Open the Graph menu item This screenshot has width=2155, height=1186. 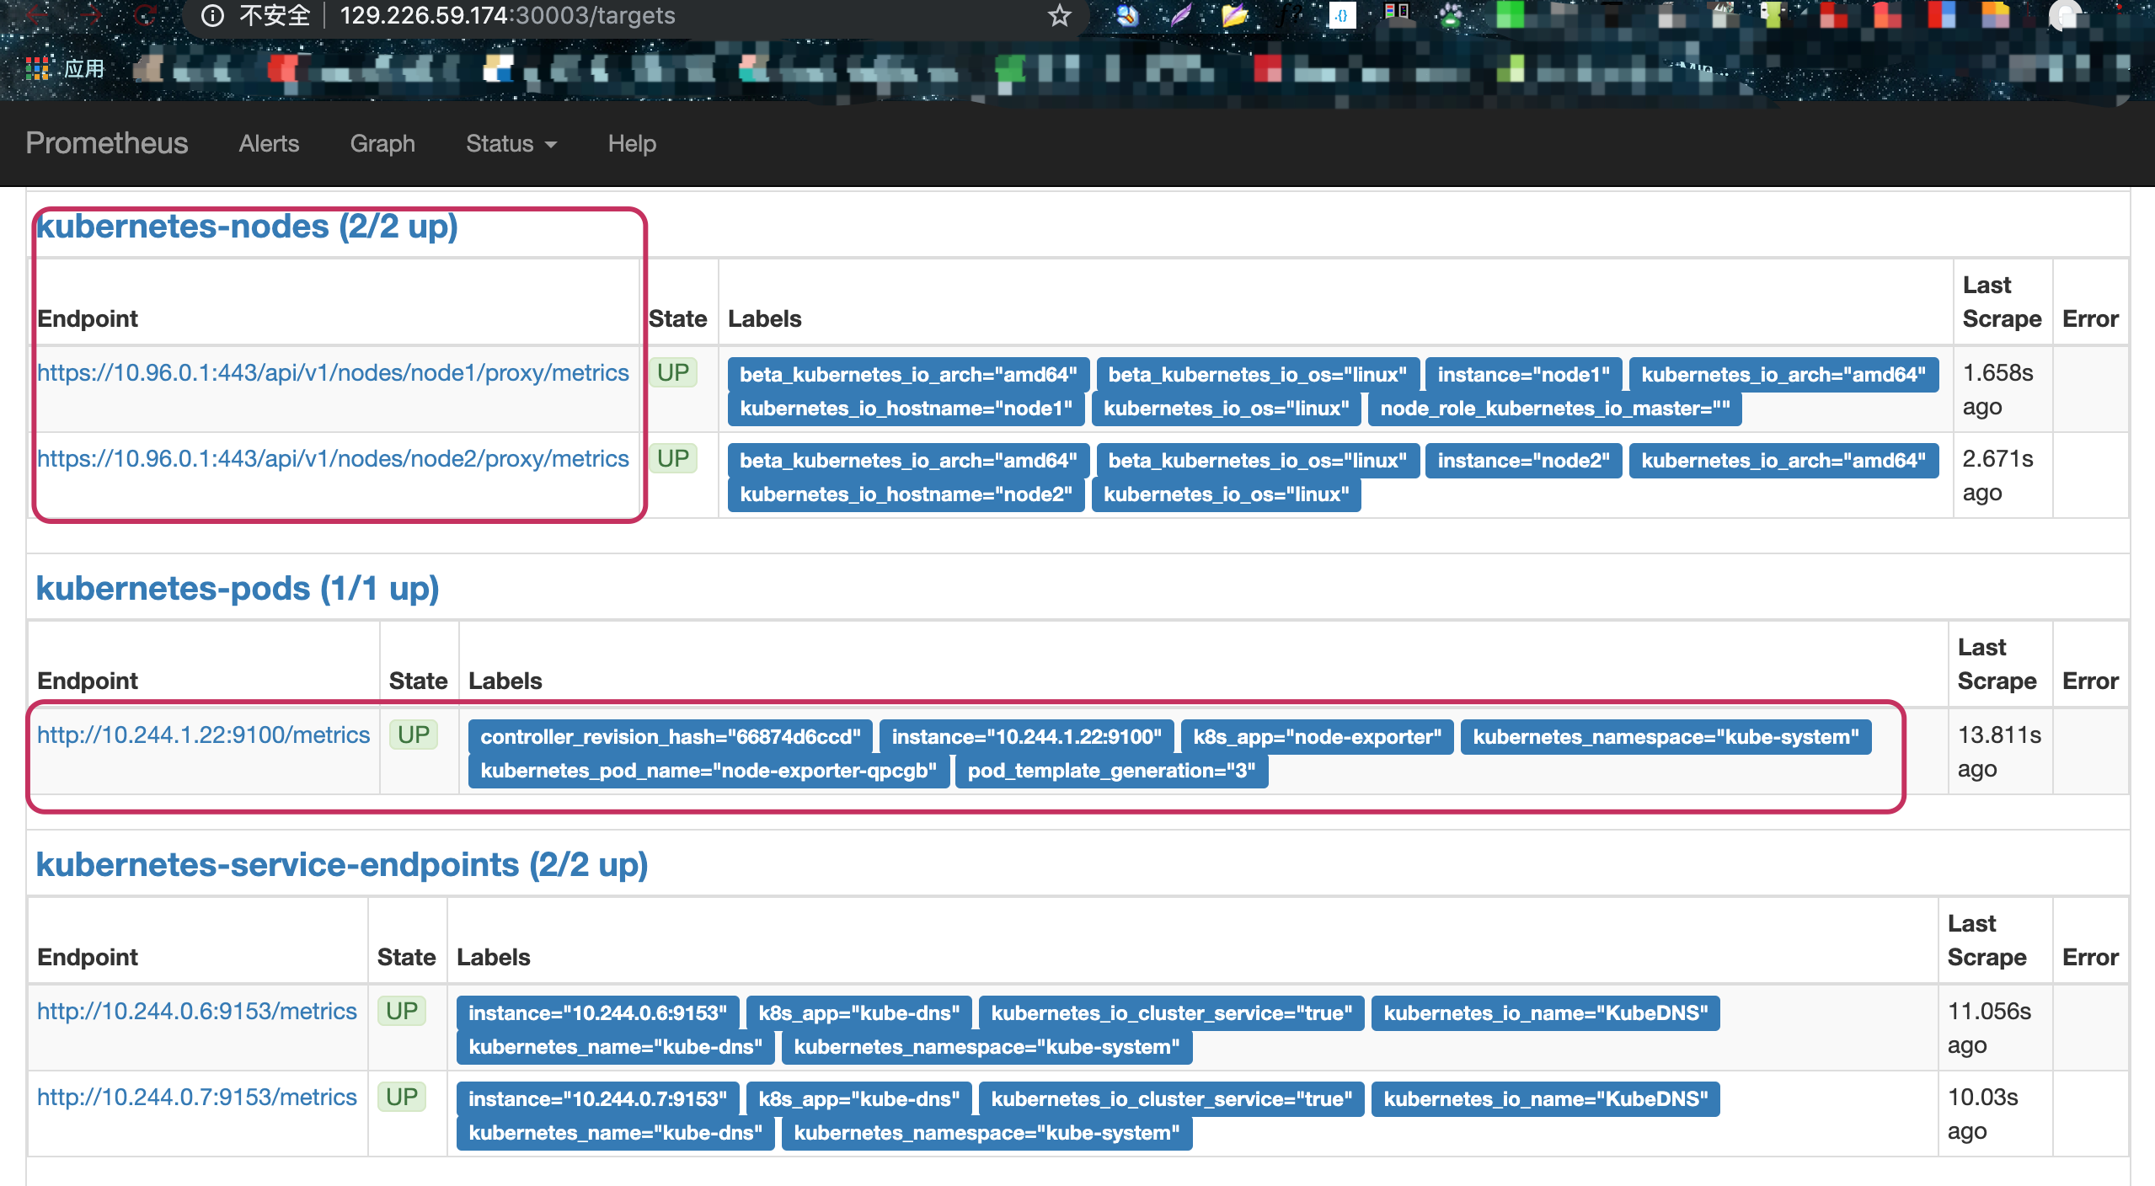click(x=382, y=143)
